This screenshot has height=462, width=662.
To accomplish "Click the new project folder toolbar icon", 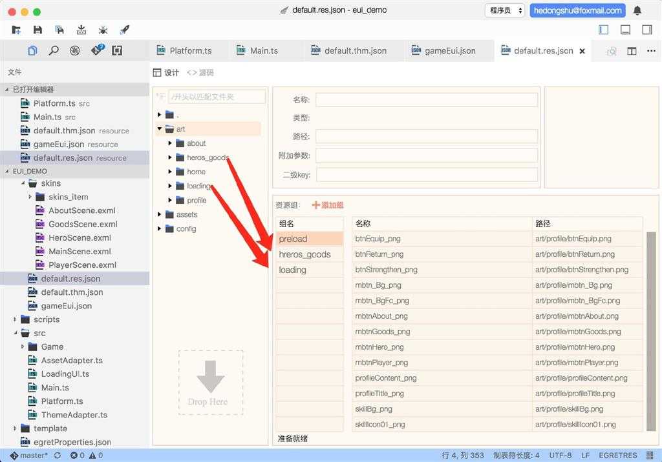I will [16, 30].
